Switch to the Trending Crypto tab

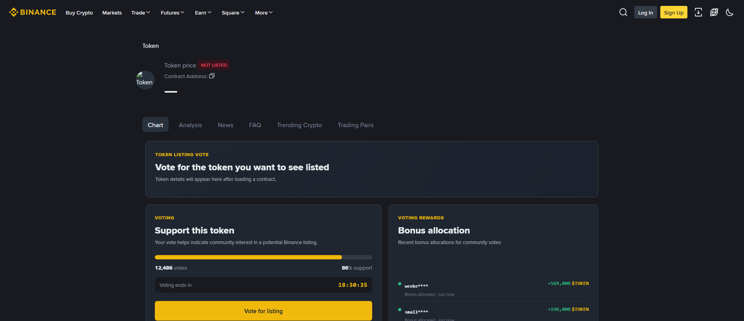pyautogui.click(x=299, y=125)
